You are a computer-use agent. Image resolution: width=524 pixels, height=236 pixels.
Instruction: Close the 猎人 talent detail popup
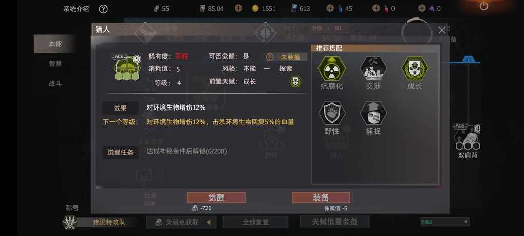pos(441,30)
